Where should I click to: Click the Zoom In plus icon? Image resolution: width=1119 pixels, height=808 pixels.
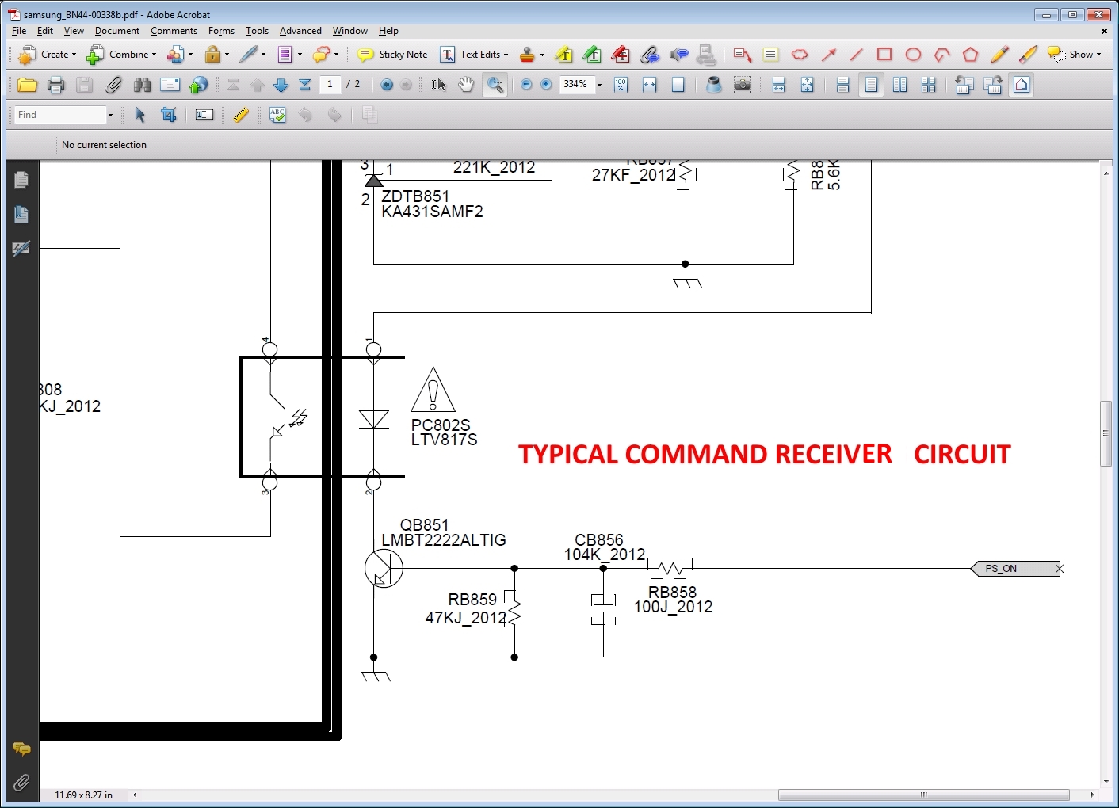tap(547, 85)
